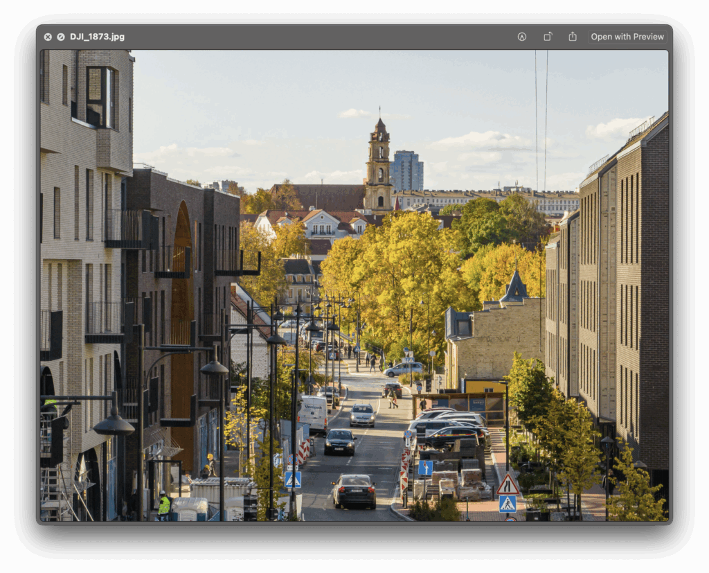Screen dimensions: 709x573
Task: Click the red triangle warning road sign
Action: tap(508, 485)
